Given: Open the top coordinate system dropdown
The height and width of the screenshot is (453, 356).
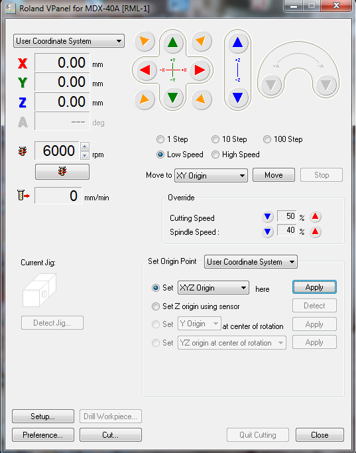Looking at the screenshot, I should (x=69, y=41).
